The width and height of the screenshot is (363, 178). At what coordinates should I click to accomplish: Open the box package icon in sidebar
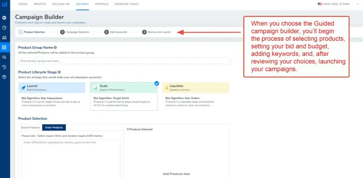(4, 77)
